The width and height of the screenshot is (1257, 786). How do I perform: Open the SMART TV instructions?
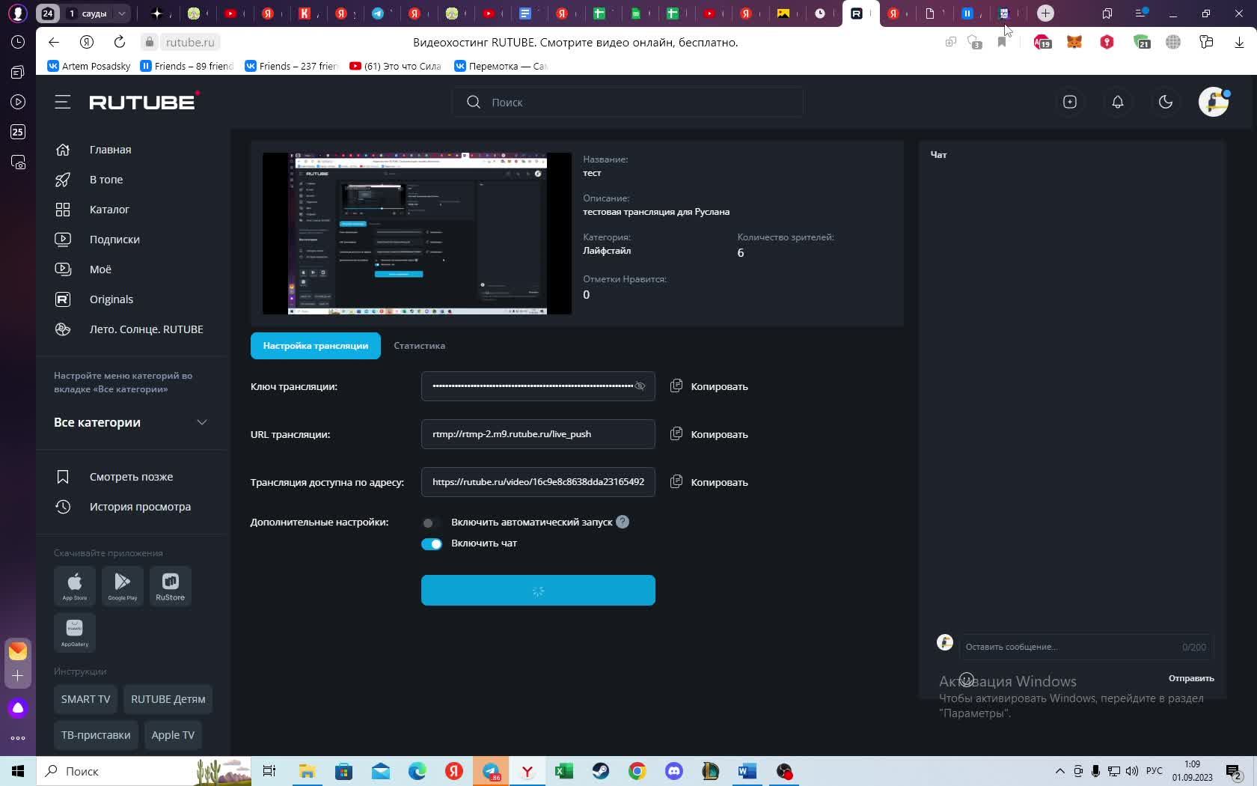[85, 699]
